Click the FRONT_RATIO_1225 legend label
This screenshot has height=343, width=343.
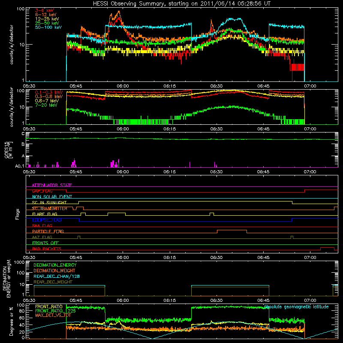pyautogui.click(x=55, y=311)
